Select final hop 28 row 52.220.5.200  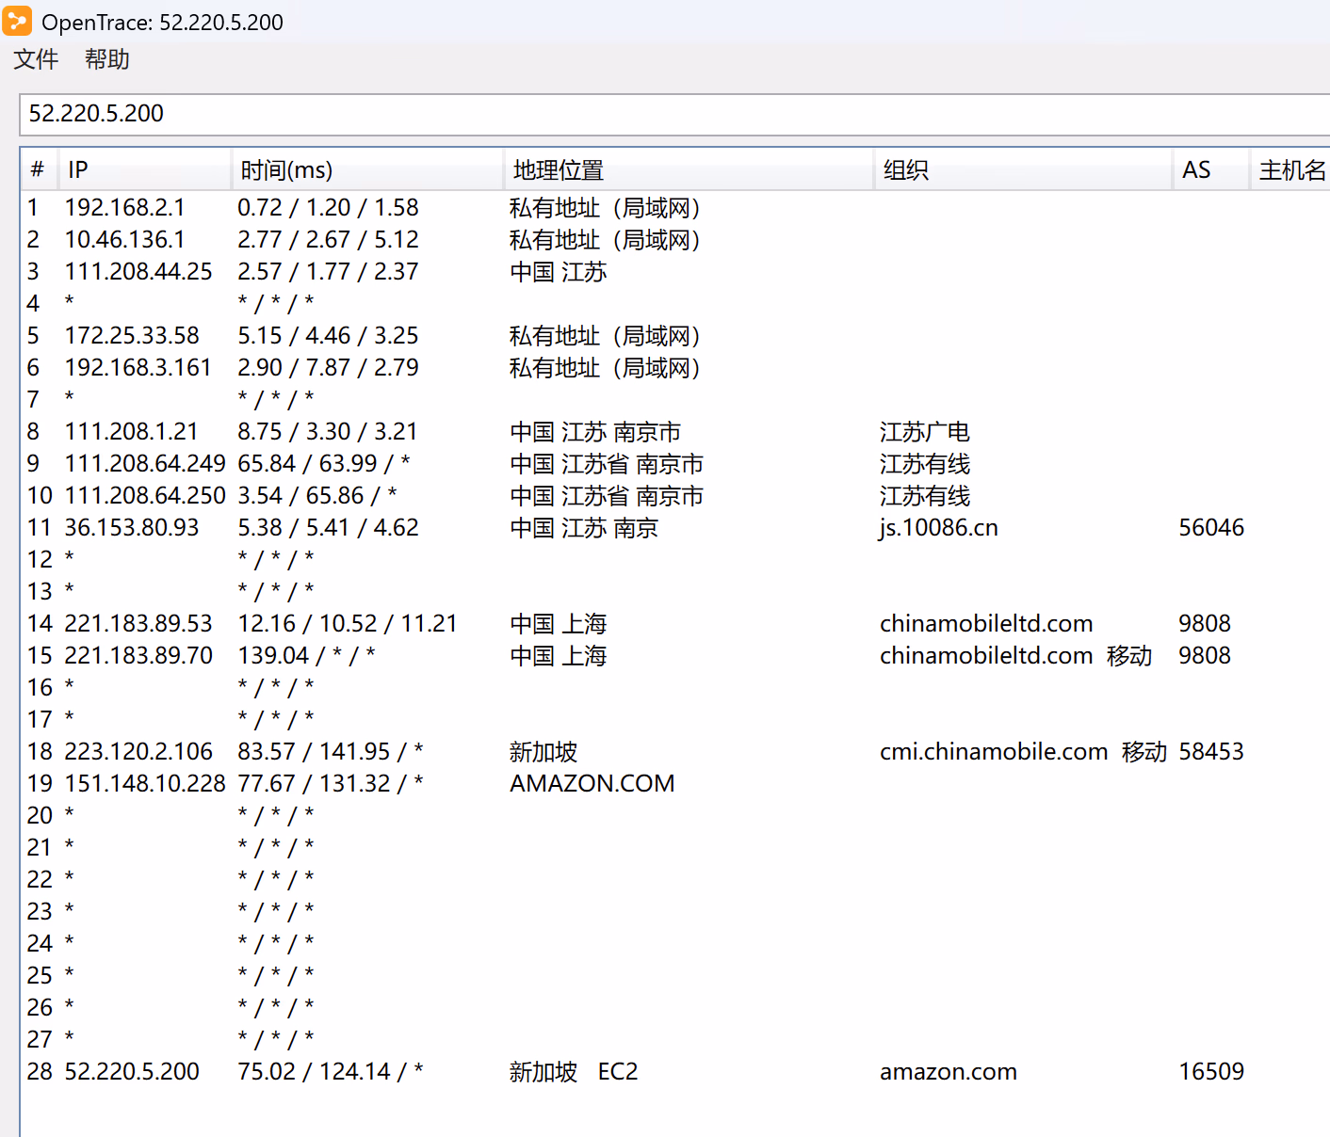131,1072
